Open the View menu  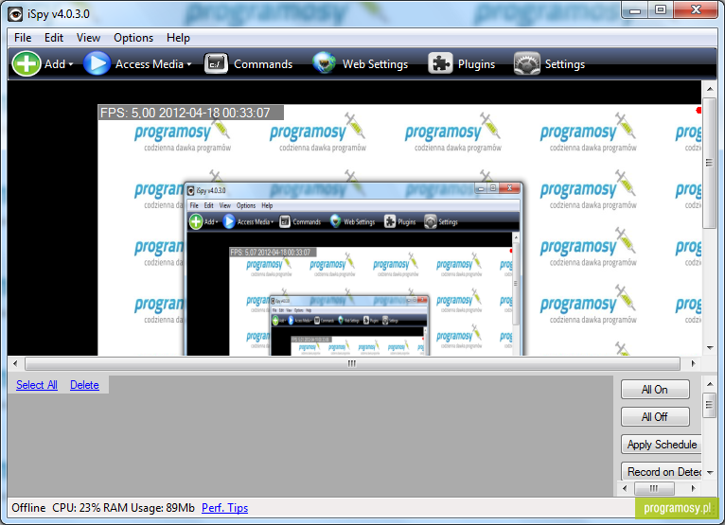tap(88, 38)
